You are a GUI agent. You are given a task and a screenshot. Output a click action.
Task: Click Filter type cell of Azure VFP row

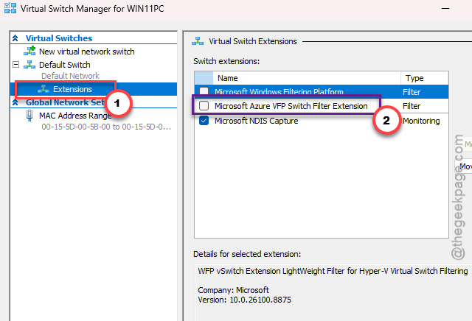coord(412,106)
